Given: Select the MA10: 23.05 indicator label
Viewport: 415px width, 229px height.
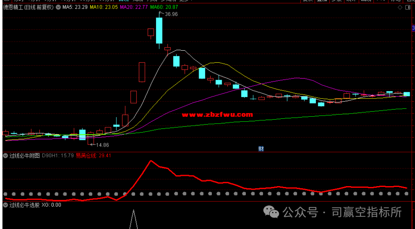Looking at the screenshot, I should coord(104,8).
